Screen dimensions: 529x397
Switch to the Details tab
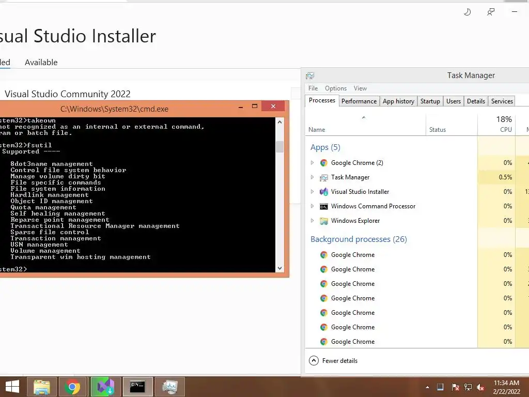pos(476,101)
